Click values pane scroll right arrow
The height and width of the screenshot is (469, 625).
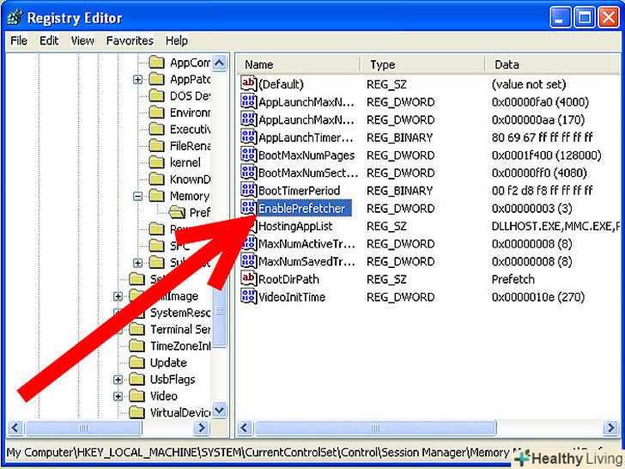click(610, 428)
